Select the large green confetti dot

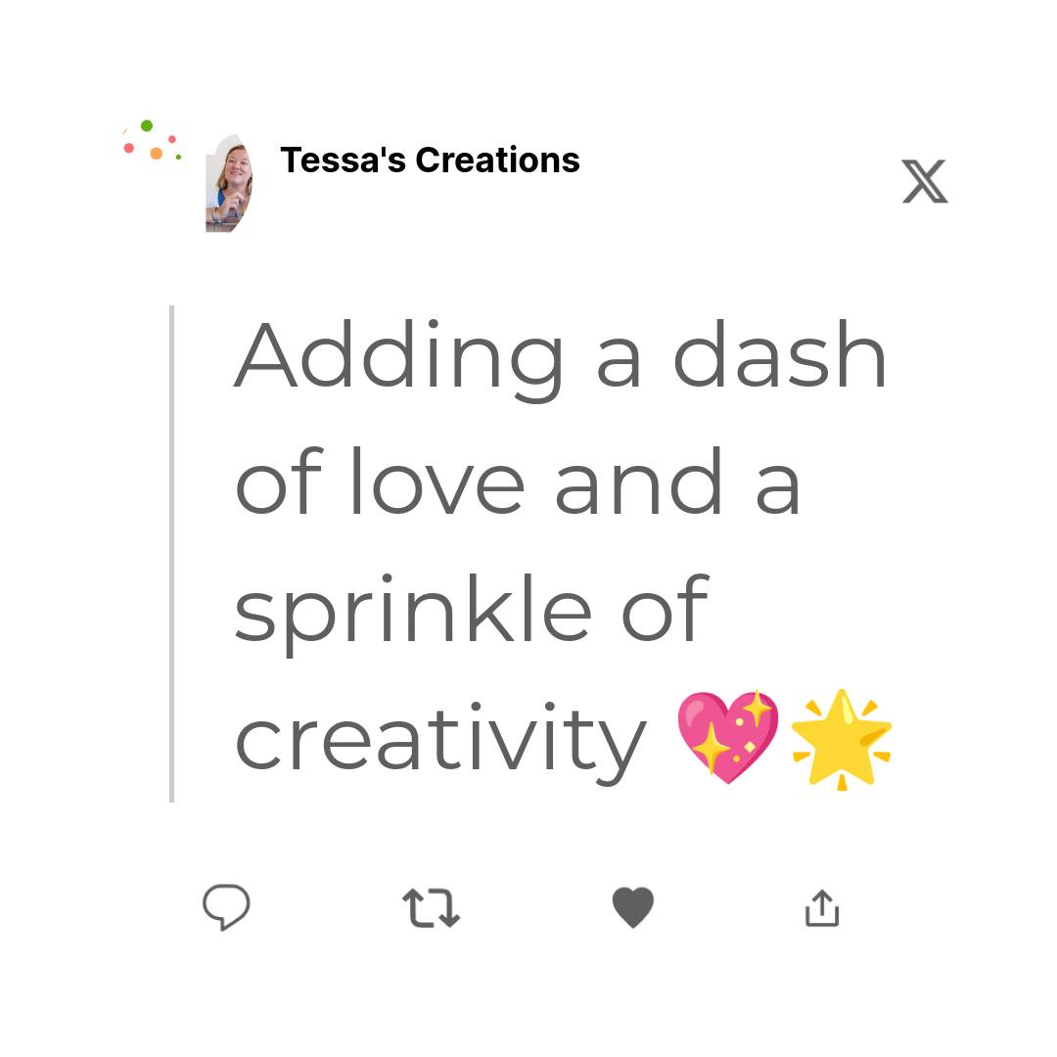point(147,125)
